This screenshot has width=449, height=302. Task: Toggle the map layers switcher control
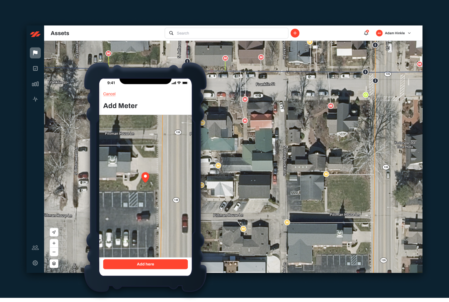coord(54,263)
